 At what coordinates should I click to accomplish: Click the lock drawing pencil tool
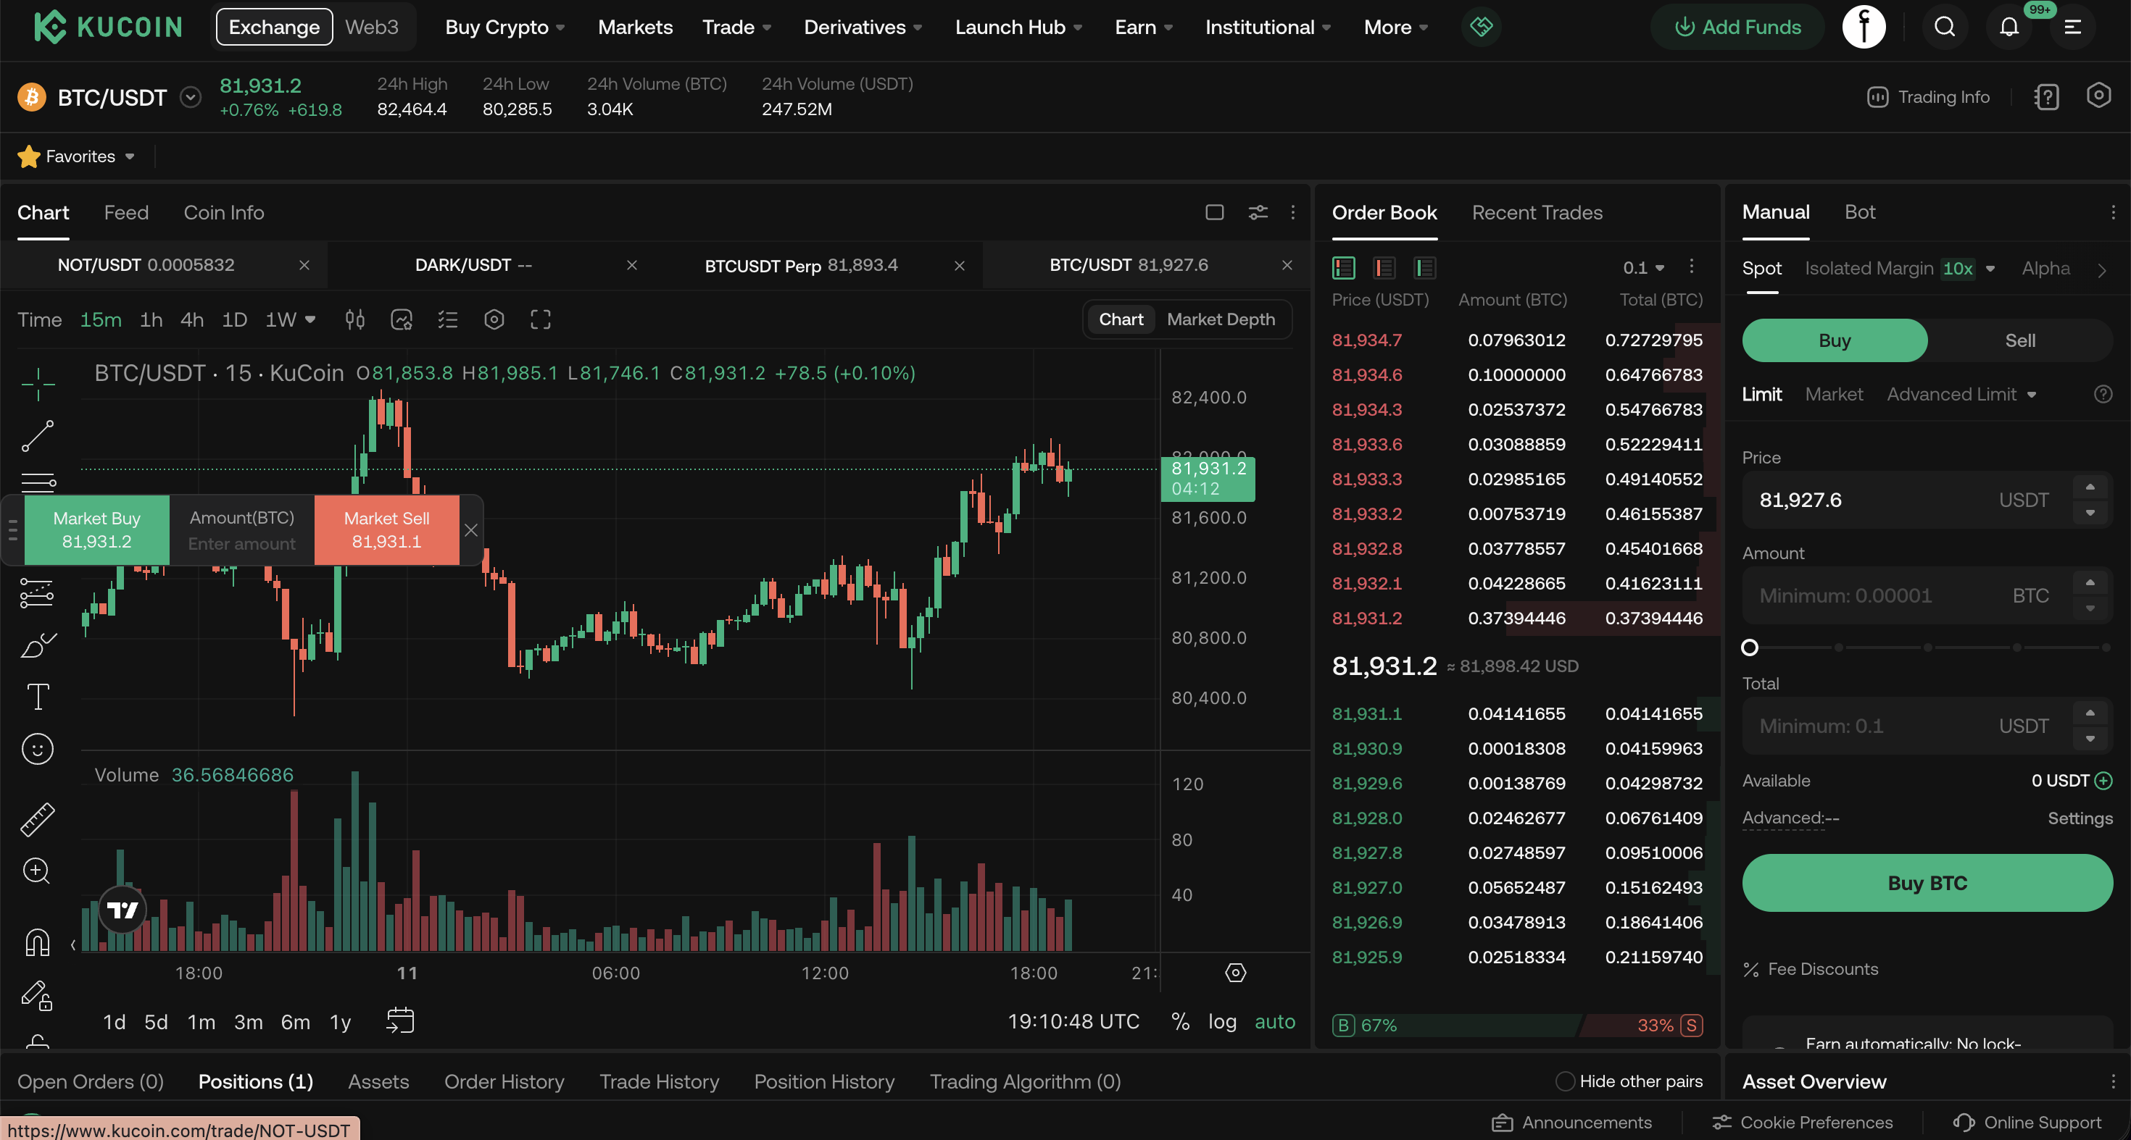click(x=37, y=994)
